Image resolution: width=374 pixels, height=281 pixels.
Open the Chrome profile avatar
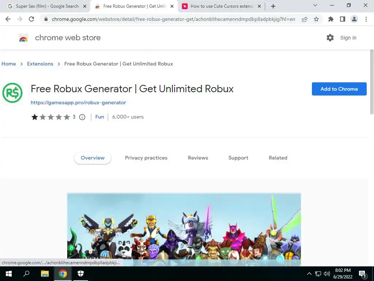coord(354,19)
